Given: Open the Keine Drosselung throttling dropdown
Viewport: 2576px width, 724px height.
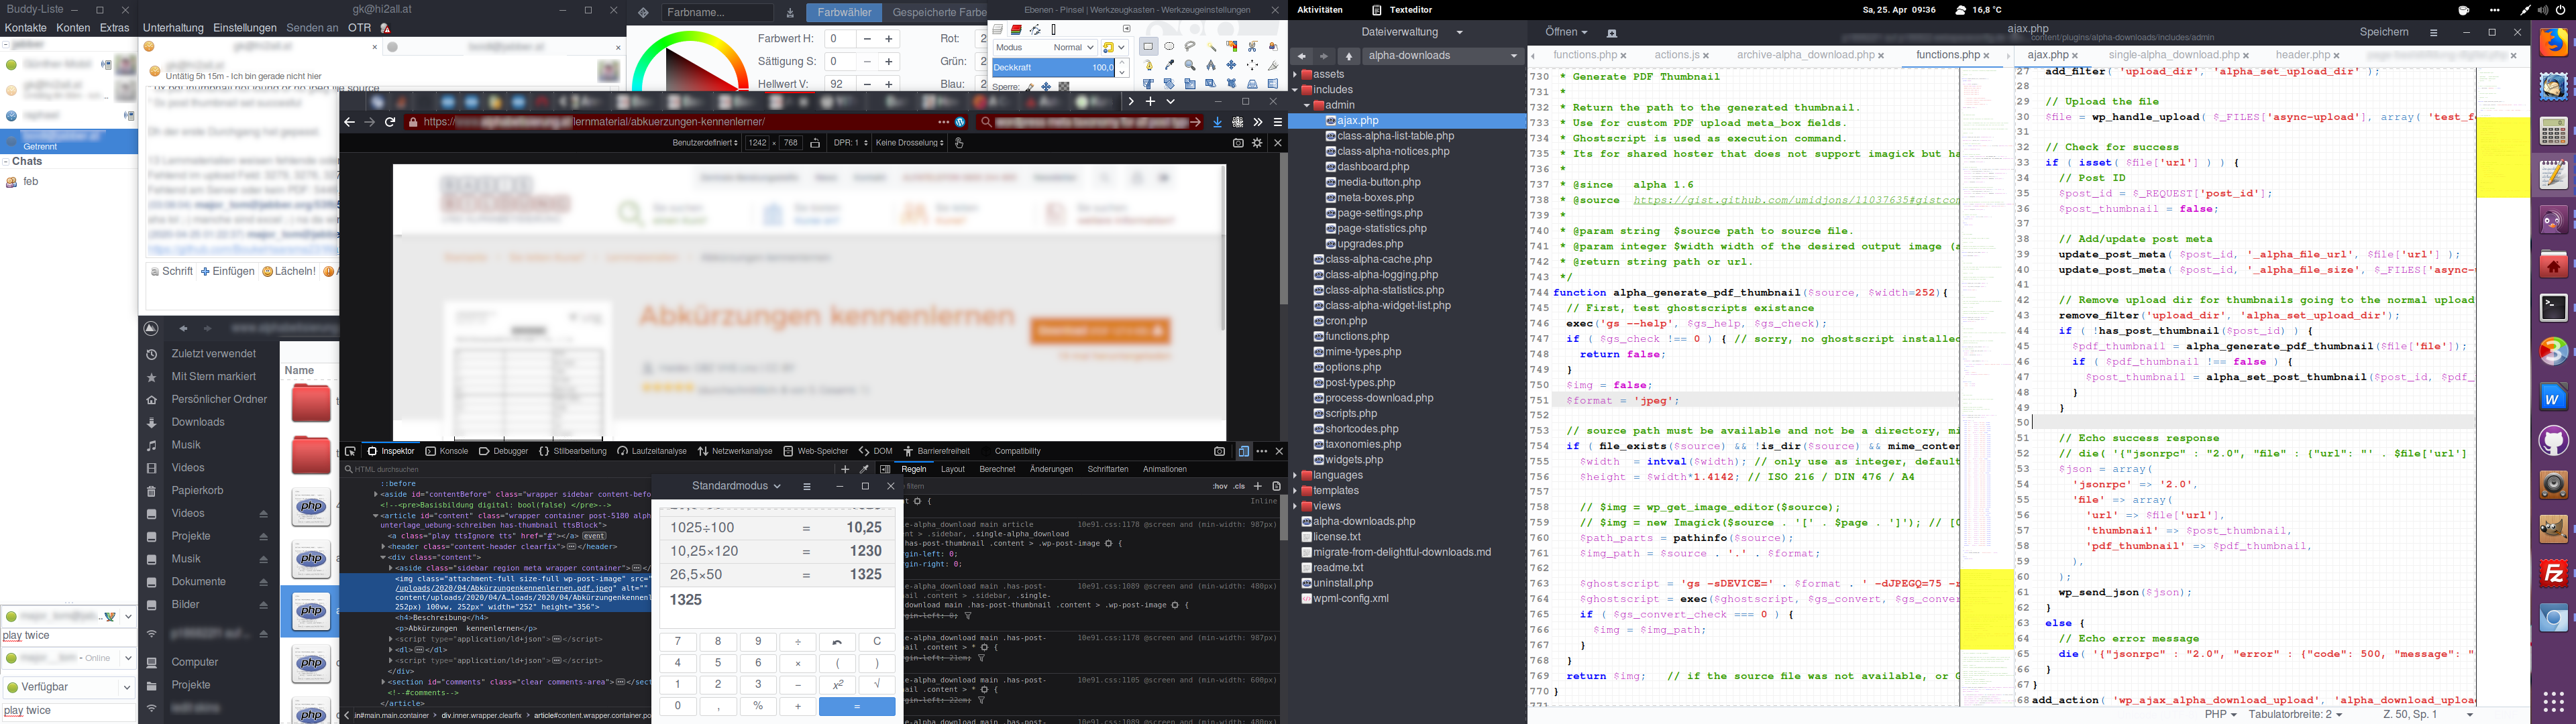Looking at the screenshot, I should 909,143.
